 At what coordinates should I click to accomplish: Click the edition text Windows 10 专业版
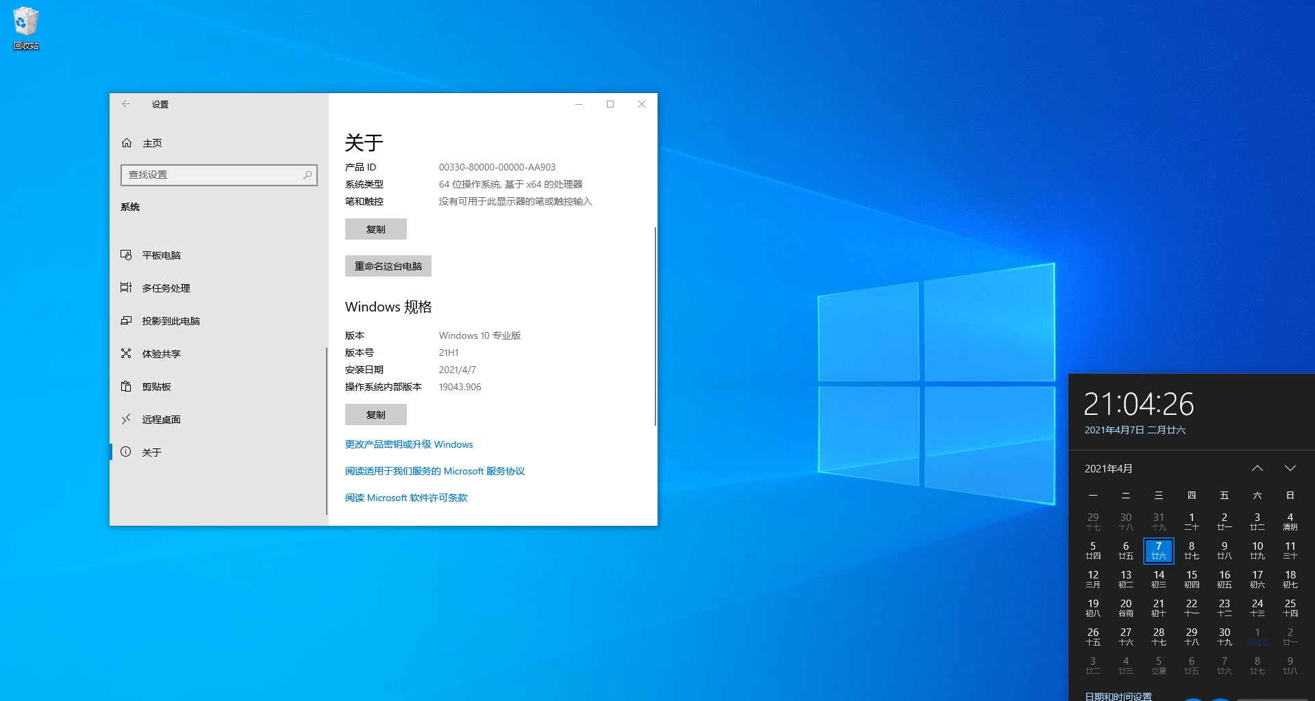(480, 335)
